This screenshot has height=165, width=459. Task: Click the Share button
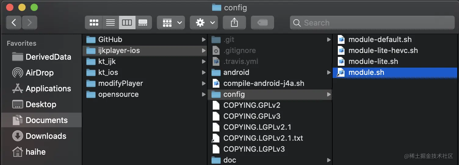click(234, 23)
